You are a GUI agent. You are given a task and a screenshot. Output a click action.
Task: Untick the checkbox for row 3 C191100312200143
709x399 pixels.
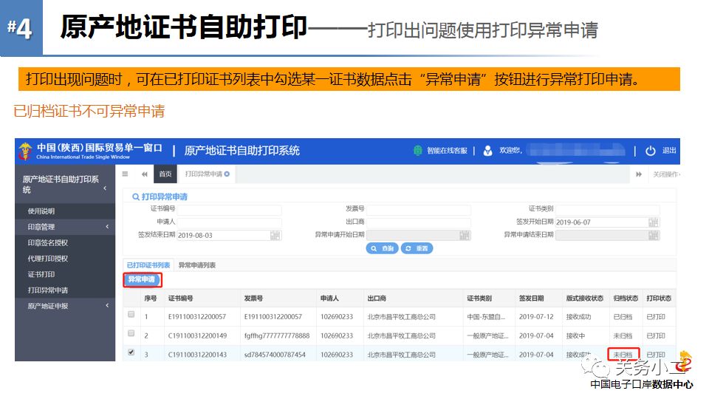pos(131,352)
